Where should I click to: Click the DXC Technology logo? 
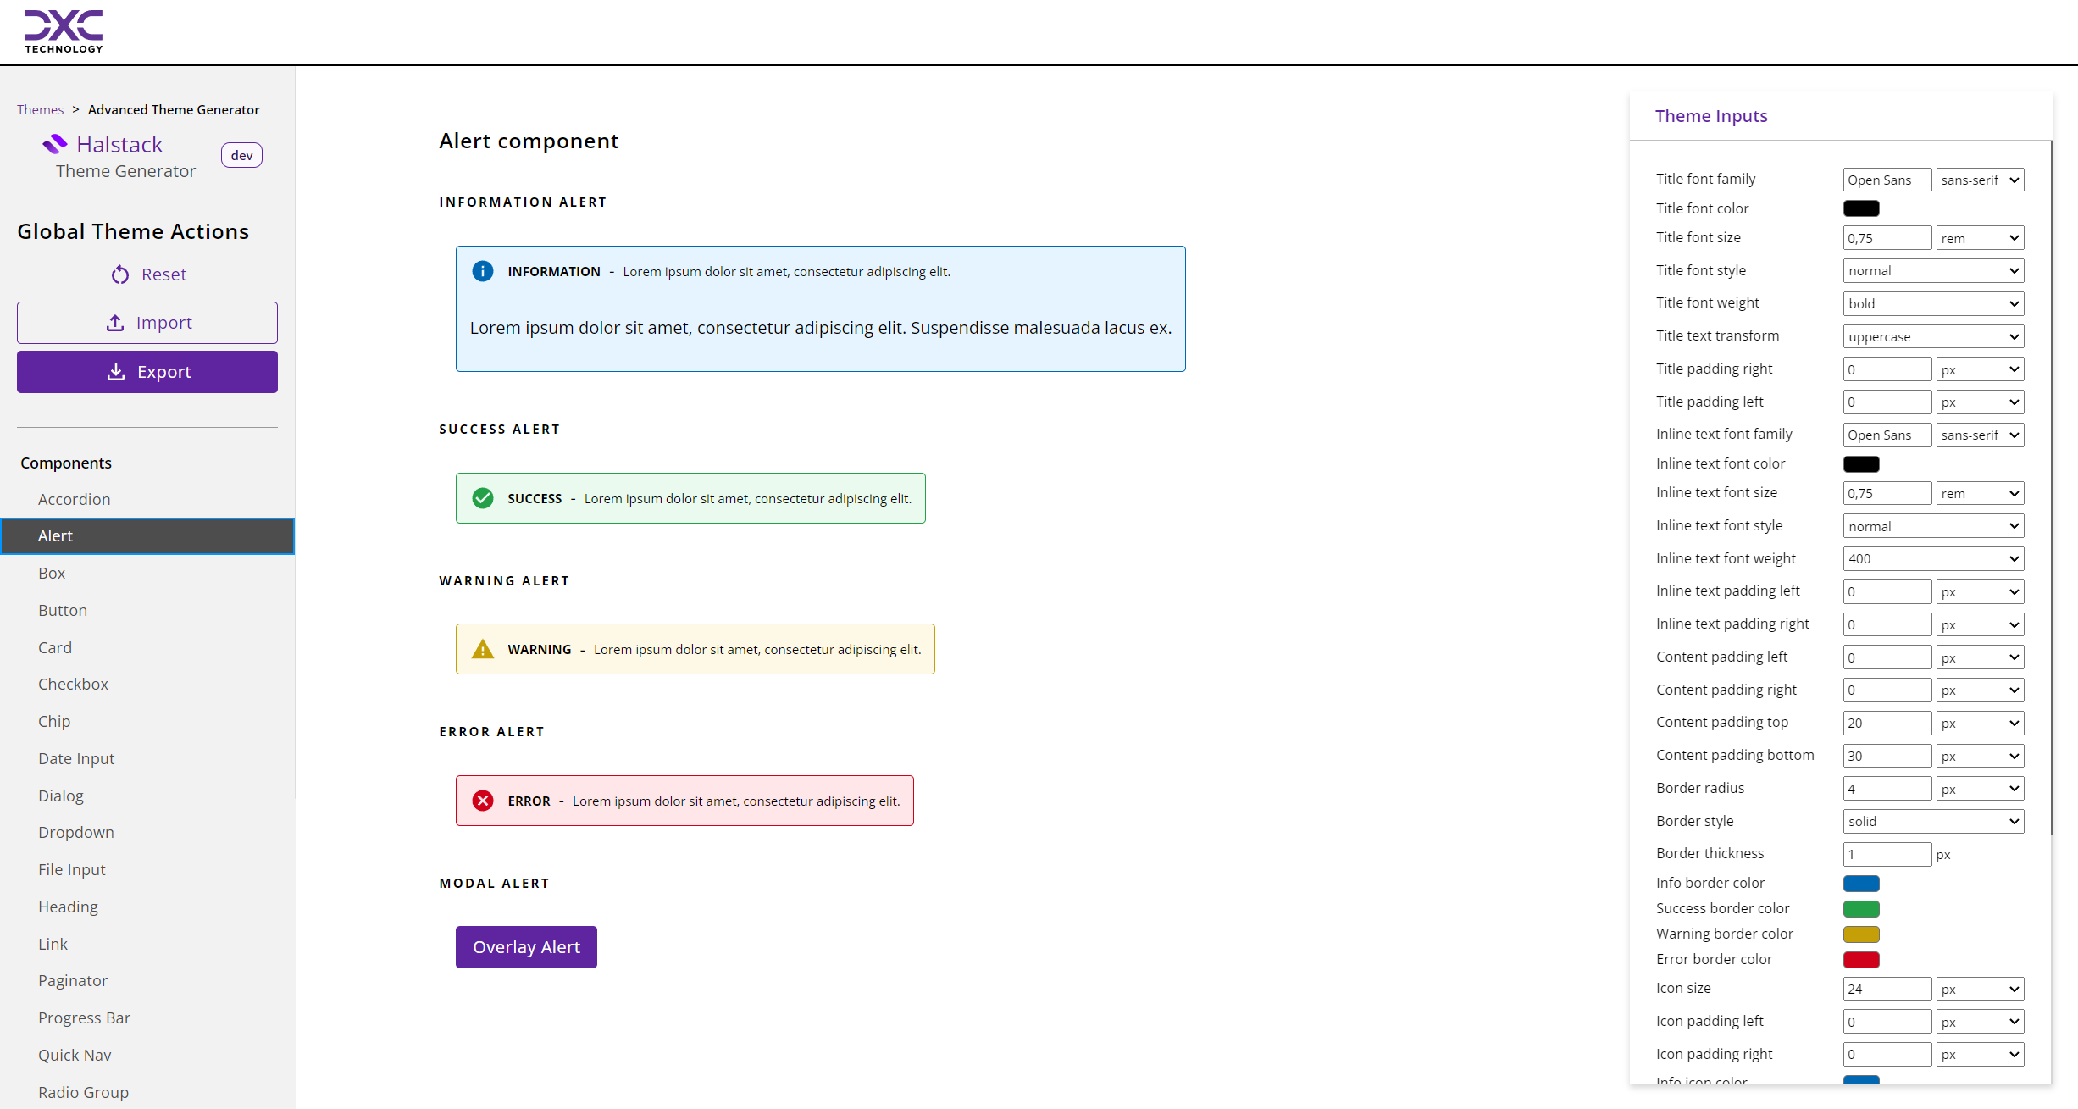(x=64, y=31)
